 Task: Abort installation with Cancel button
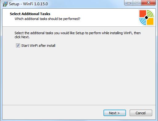(x=141, y=113)
